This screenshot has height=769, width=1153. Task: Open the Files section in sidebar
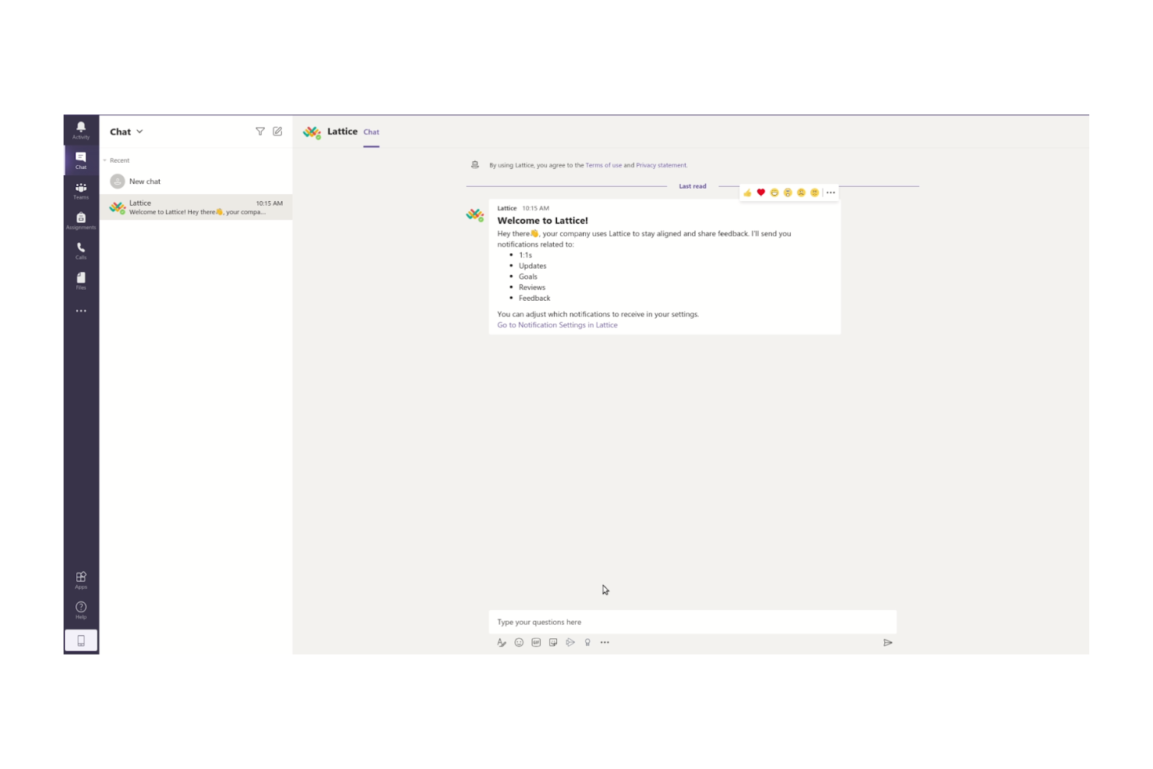click(x=81, y=281)
